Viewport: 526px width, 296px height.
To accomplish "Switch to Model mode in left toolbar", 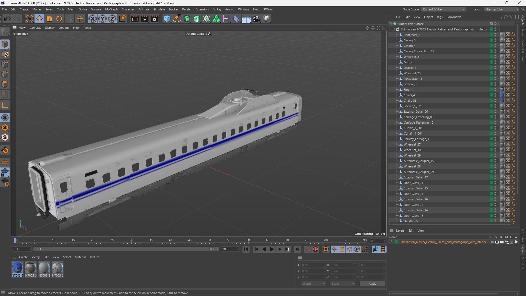I will pyautogui.click(x=5, y=44).
